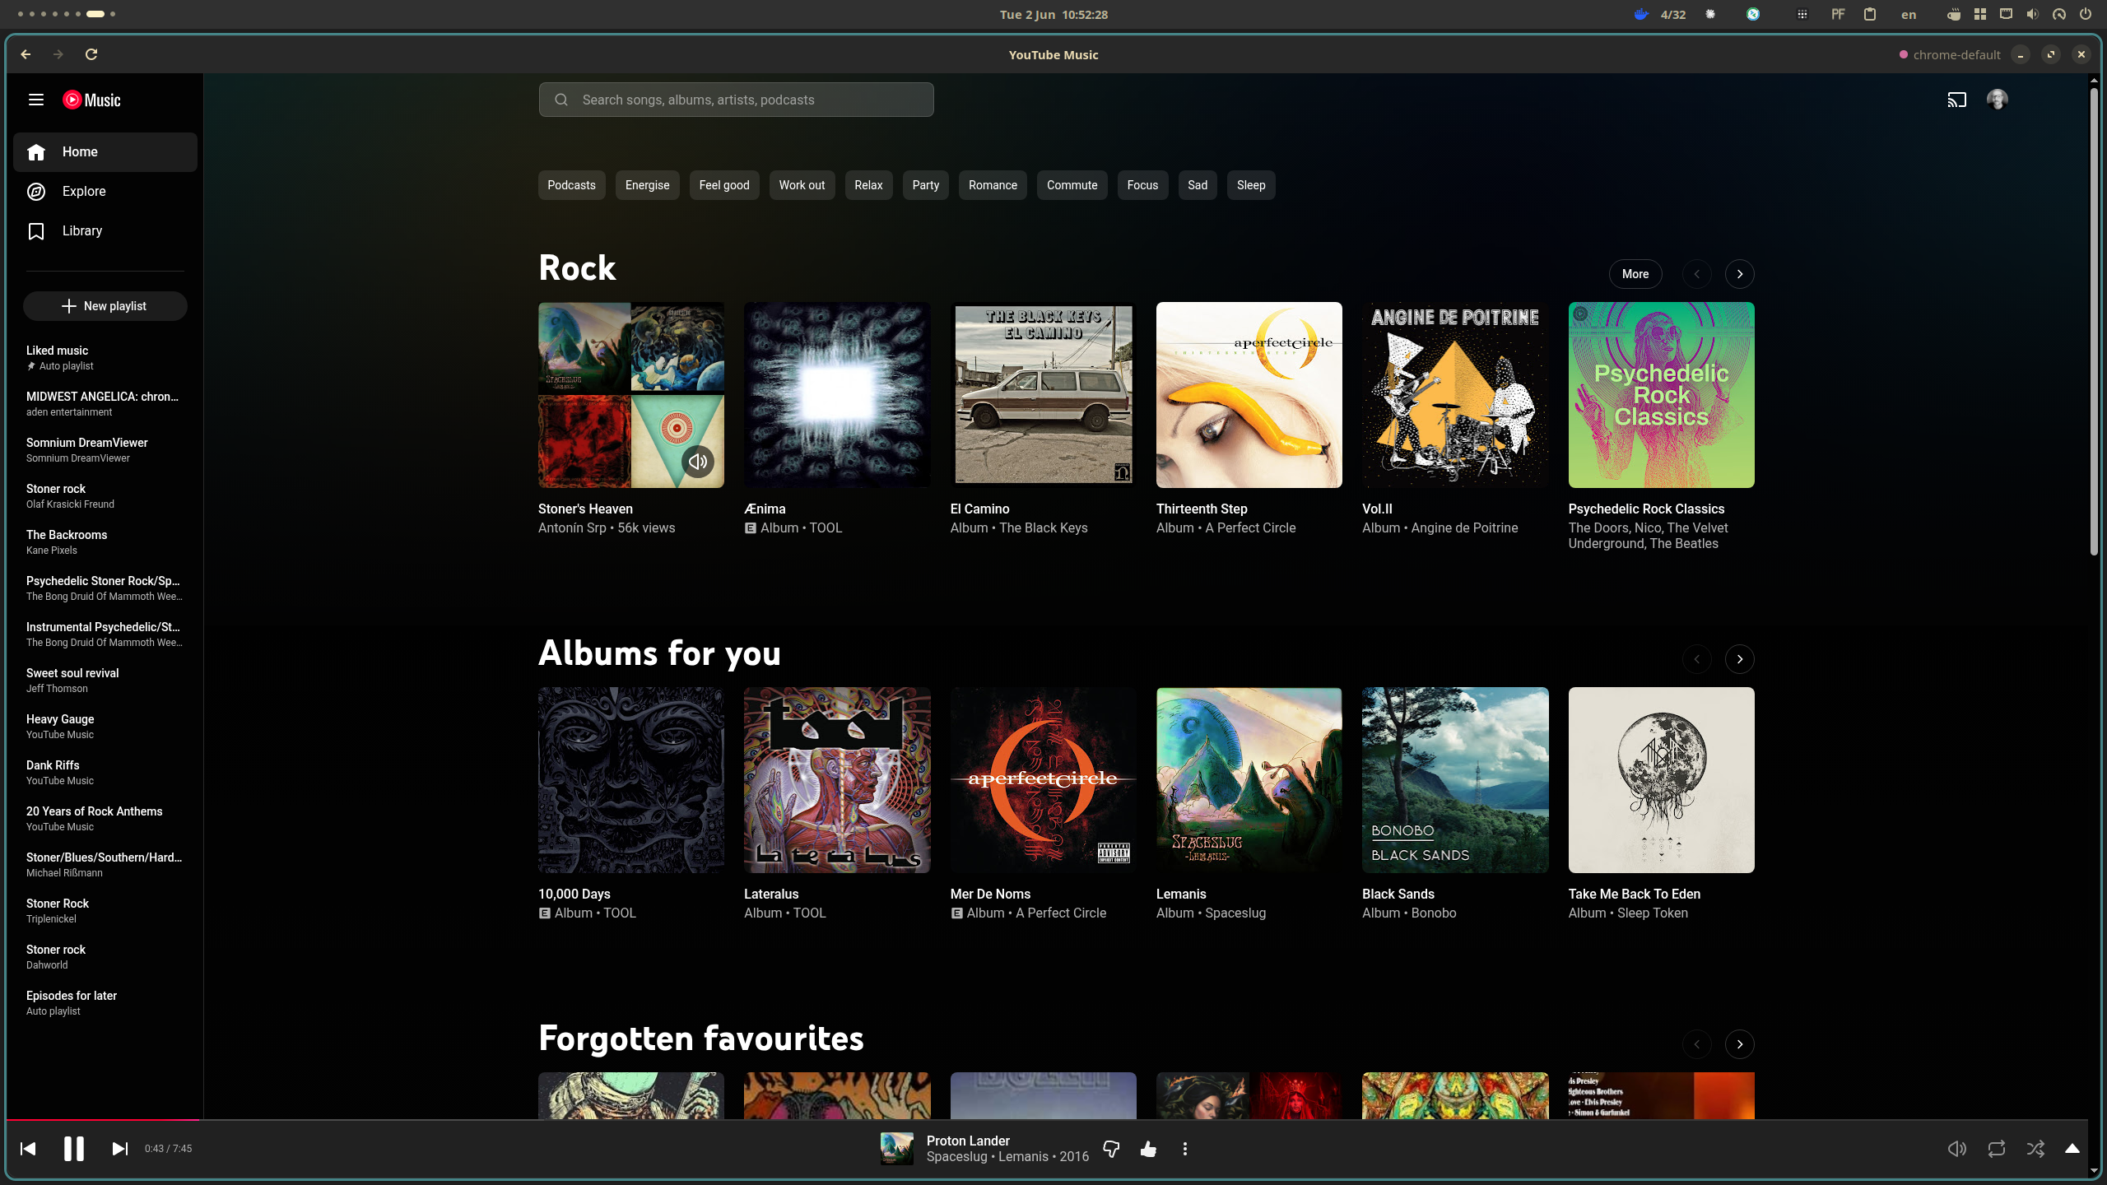Open Library from the sidebar
The height and width of the screenshot is (1185, 2107).
point(105,231)
